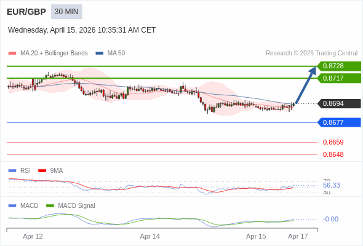Viewport: 363px width, 246px height.
Task: Click the 9MA legend label
Action: click(x=57, y=171)
